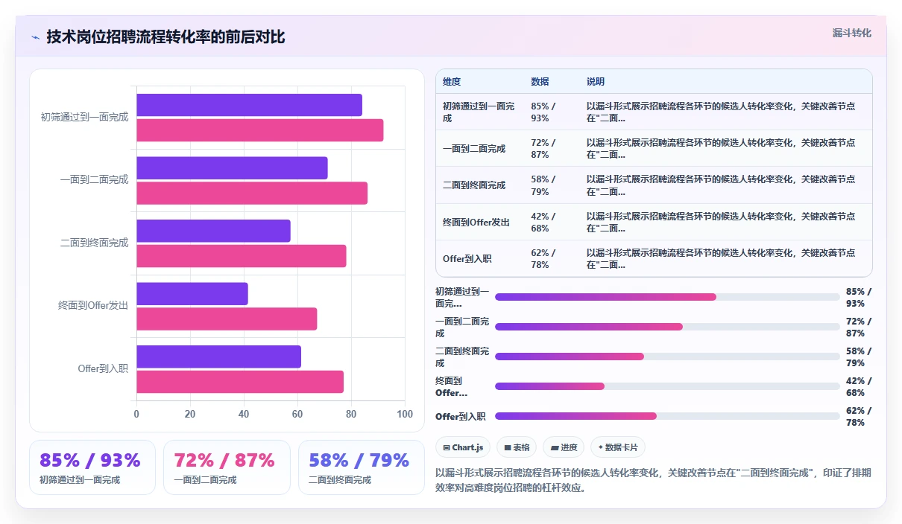
Task: Click the pink bar for Offer到入职
Action: [x=240, y=382]
